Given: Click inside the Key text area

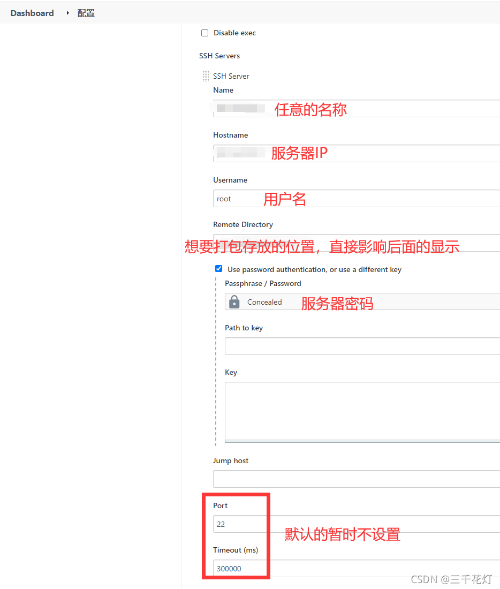Looking at the screenshot, I should pos(362,412).
